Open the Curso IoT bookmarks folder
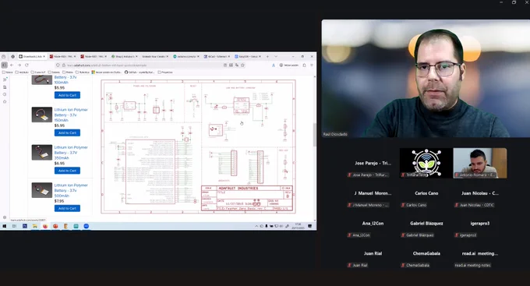 (x=38, y=72)
